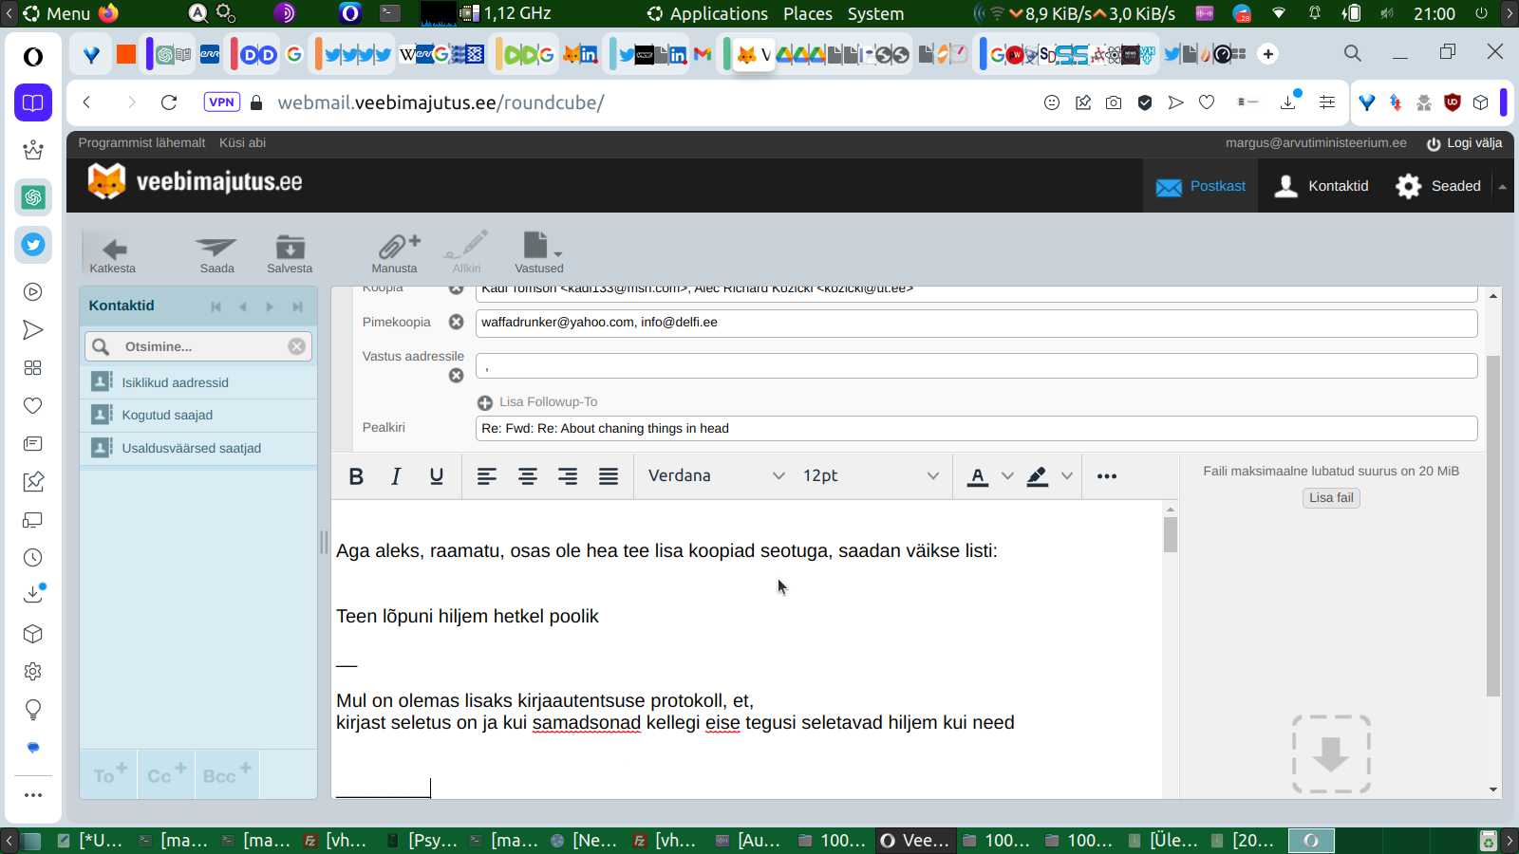The height and width of the screenshot is (854, 1519).
Task: Center align the text
Action: [528, 476]
